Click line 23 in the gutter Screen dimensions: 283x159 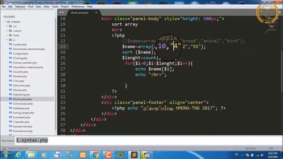tap(63, 46)
